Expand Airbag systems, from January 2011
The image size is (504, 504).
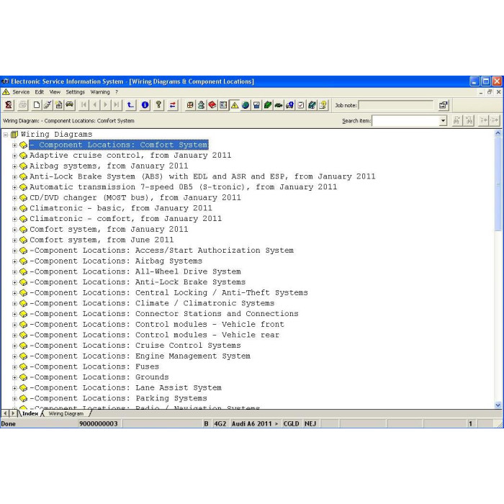(14, 166)
